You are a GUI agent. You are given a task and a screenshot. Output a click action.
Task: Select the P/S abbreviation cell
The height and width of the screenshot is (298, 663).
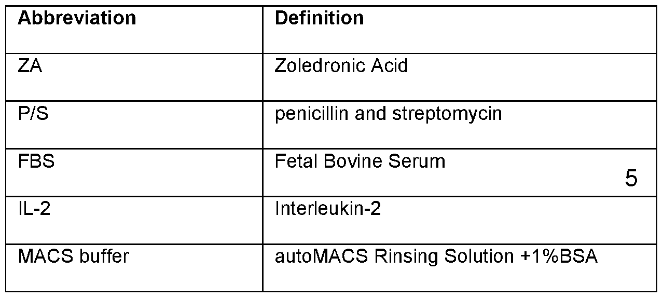(x=33, y=114)
